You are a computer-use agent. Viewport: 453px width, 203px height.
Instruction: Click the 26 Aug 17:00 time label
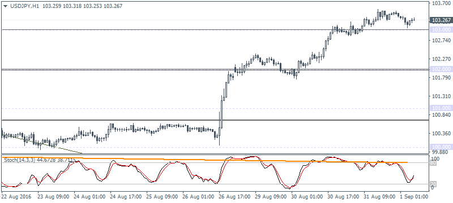[235, 197]
